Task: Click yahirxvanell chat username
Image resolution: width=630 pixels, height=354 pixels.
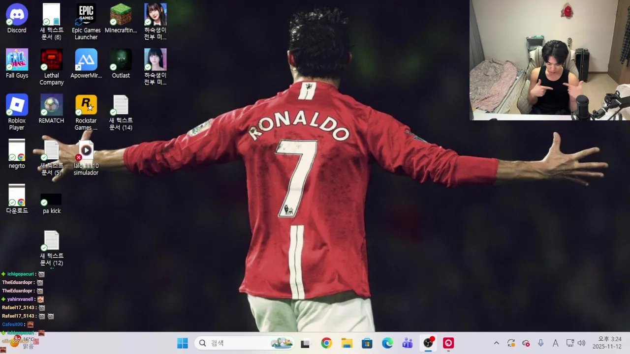Action: (20, 299)
